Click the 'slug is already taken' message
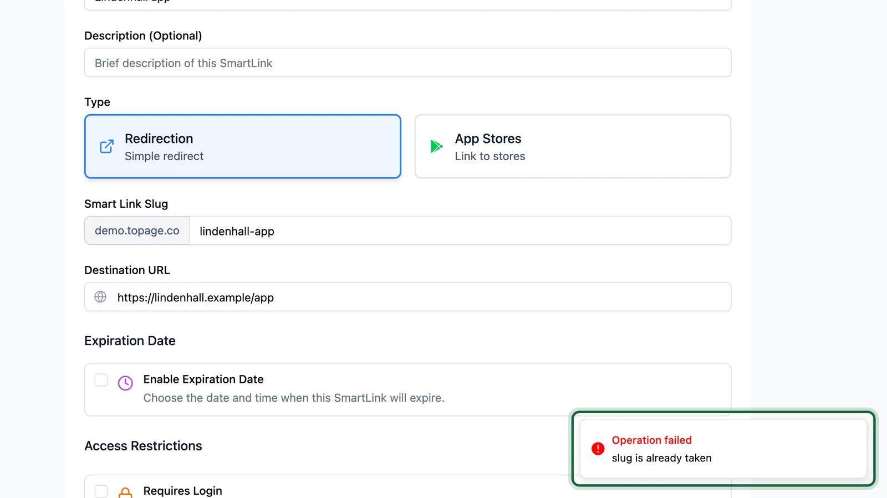 661,458
